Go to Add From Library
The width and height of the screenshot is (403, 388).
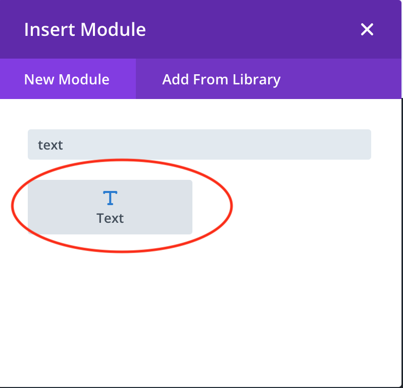coord(221,79)
